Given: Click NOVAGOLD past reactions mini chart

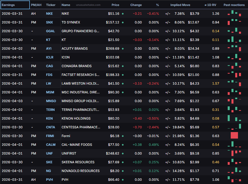Looking at the screenshot, I should 234,171.
